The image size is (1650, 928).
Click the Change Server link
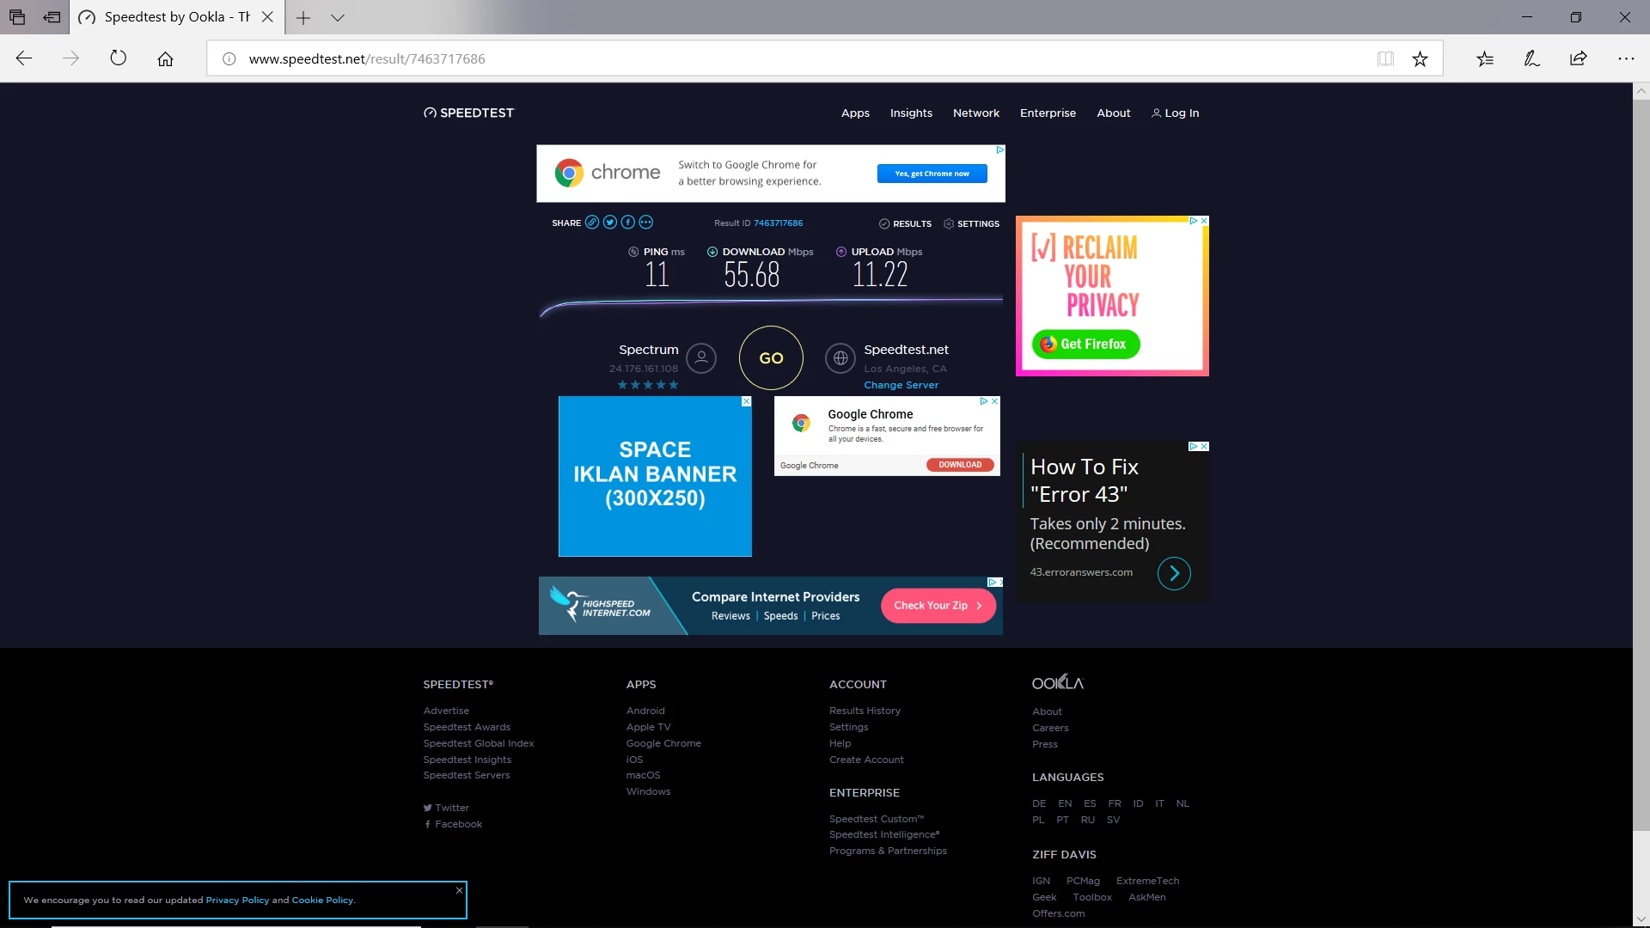pyautogui.click(x=901, y=385)
